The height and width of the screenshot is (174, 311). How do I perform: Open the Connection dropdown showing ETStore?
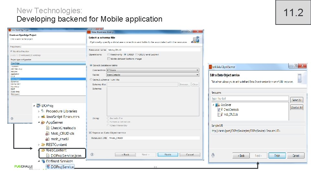[x=153, y=70]
